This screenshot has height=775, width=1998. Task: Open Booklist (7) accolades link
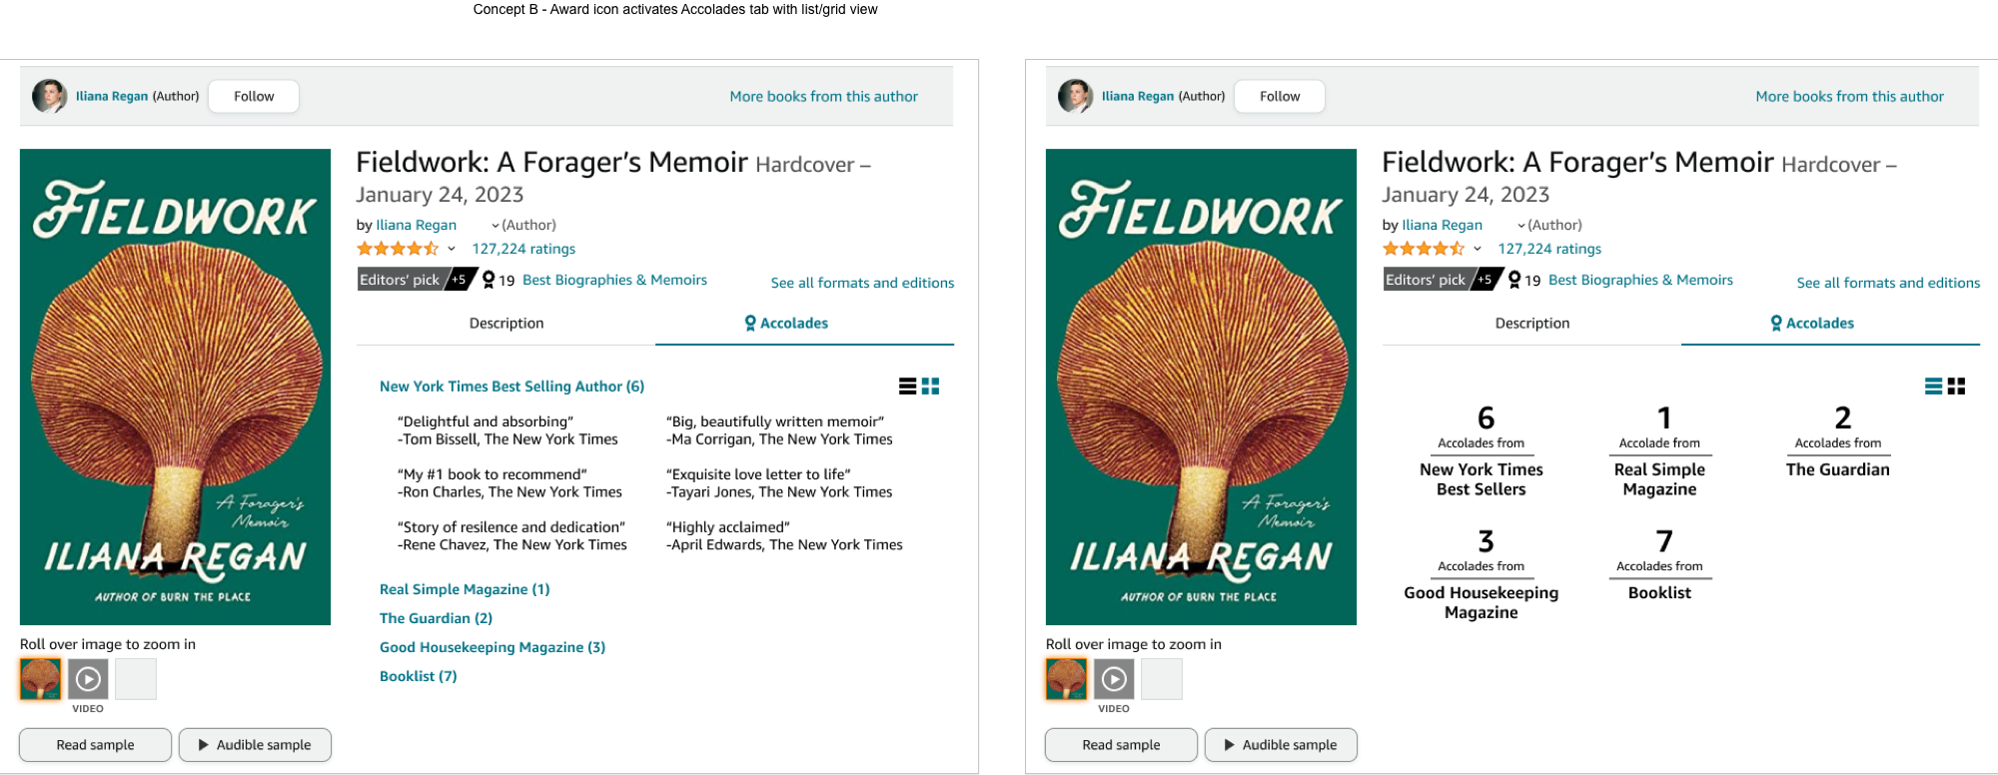(419, 676)
